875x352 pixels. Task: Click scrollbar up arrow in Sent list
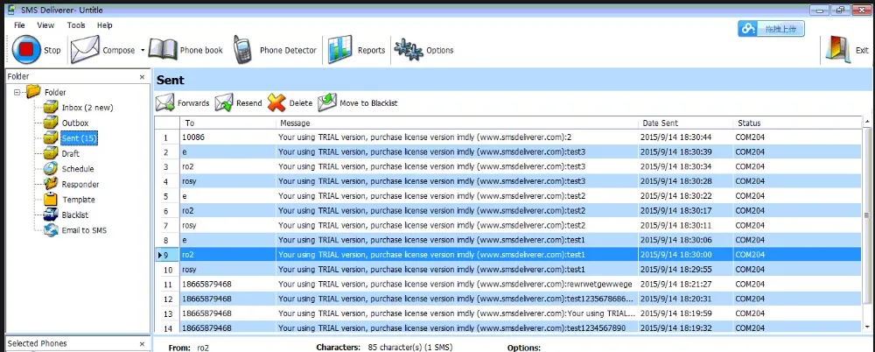click(x=867, y=121)
